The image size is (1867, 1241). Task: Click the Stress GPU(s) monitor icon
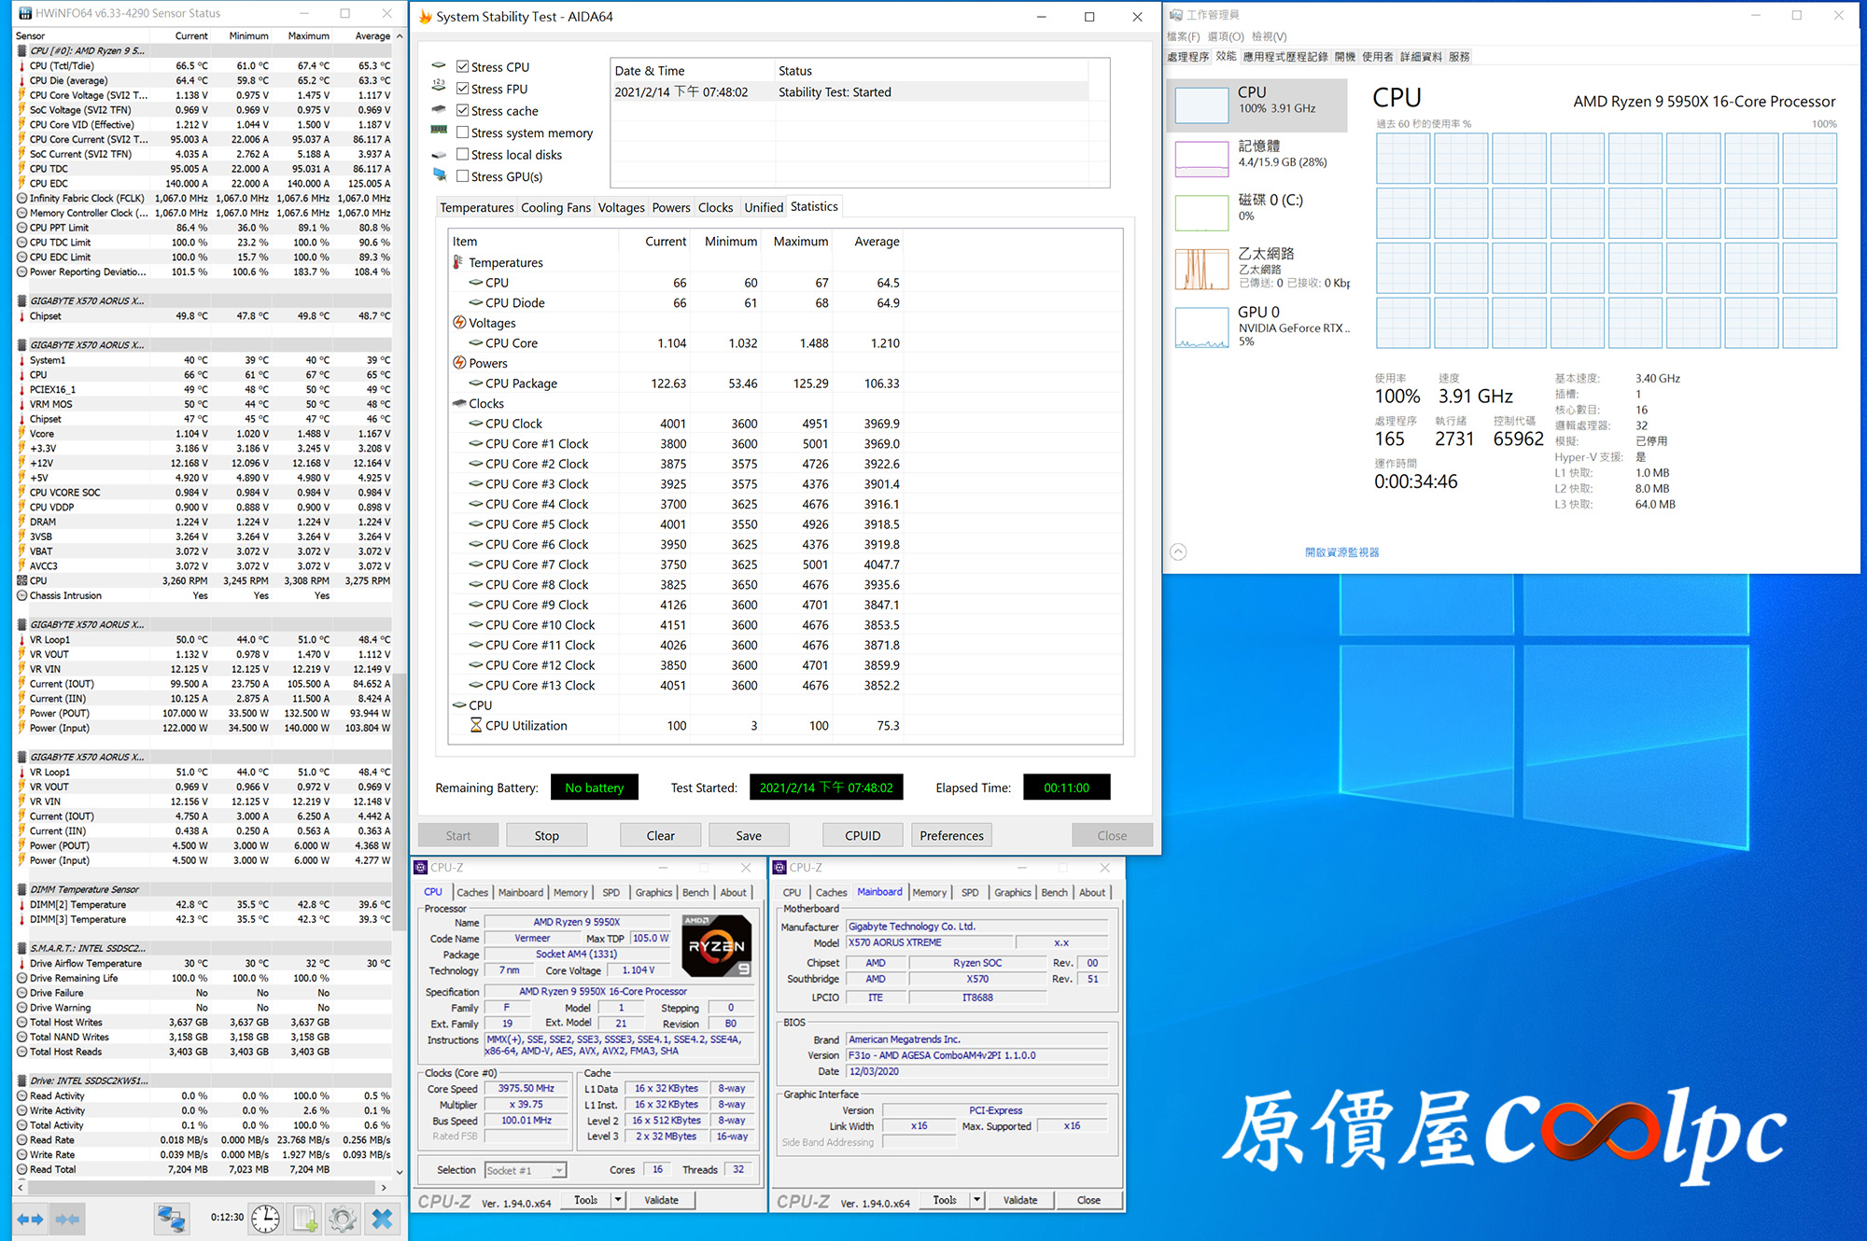point(439,174)
